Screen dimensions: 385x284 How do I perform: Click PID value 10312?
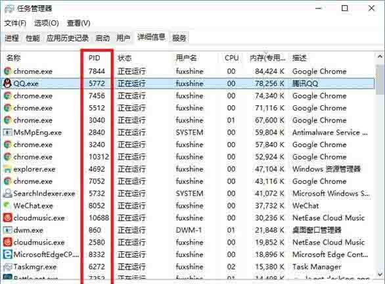coord(99,156)
